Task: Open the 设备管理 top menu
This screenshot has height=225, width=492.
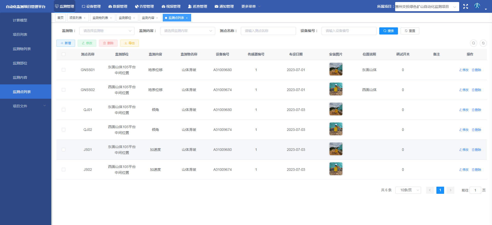Action: click(x=91, y=6)
